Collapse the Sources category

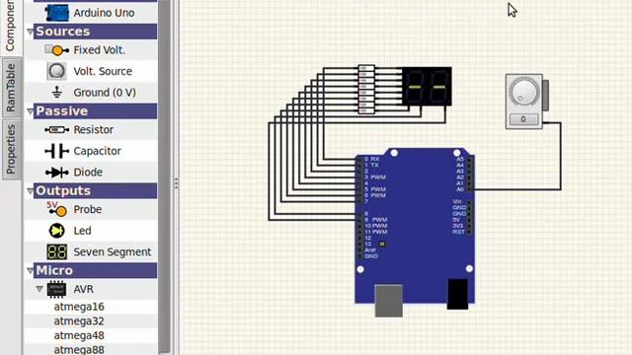pos(31,32)
